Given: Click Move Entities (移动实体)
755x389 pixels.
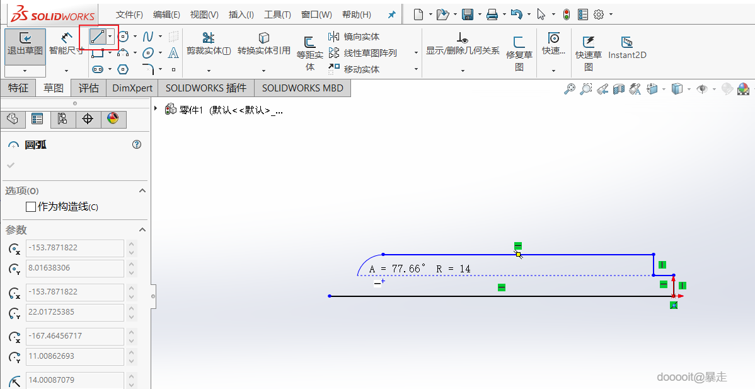Looking at the screenshot, I should pos(354,69).
